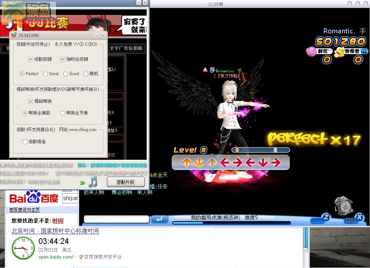This screenshot has height=268, width=370.
Task: Close the inner 26342200 dialog
Action: coord(103,35)
